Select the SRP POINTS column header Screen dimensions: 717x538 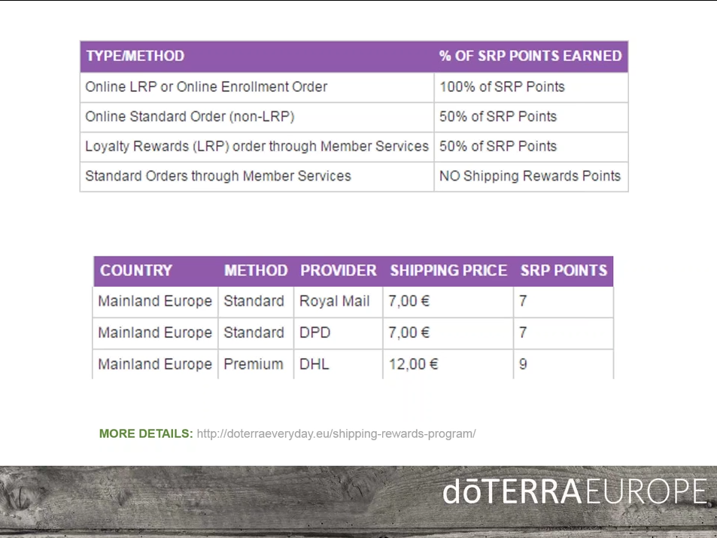click(564, 270)
